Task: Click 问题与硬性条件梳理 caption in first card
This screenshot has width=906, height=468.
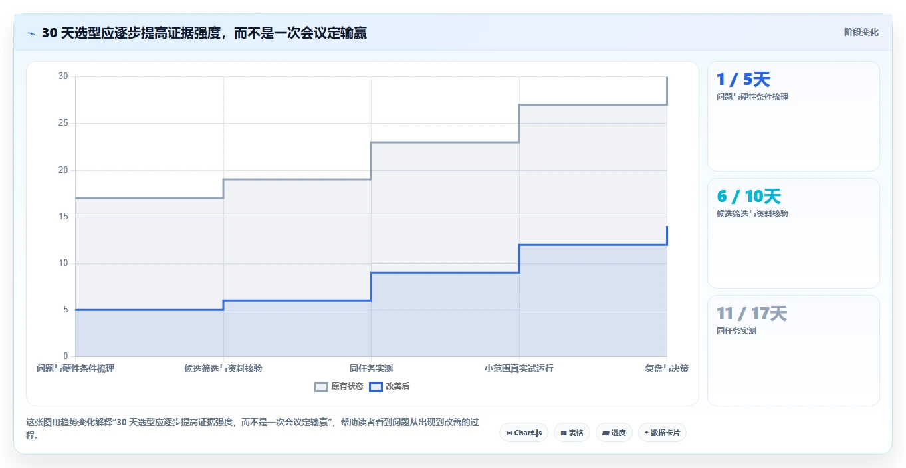Action: (752, 97)
